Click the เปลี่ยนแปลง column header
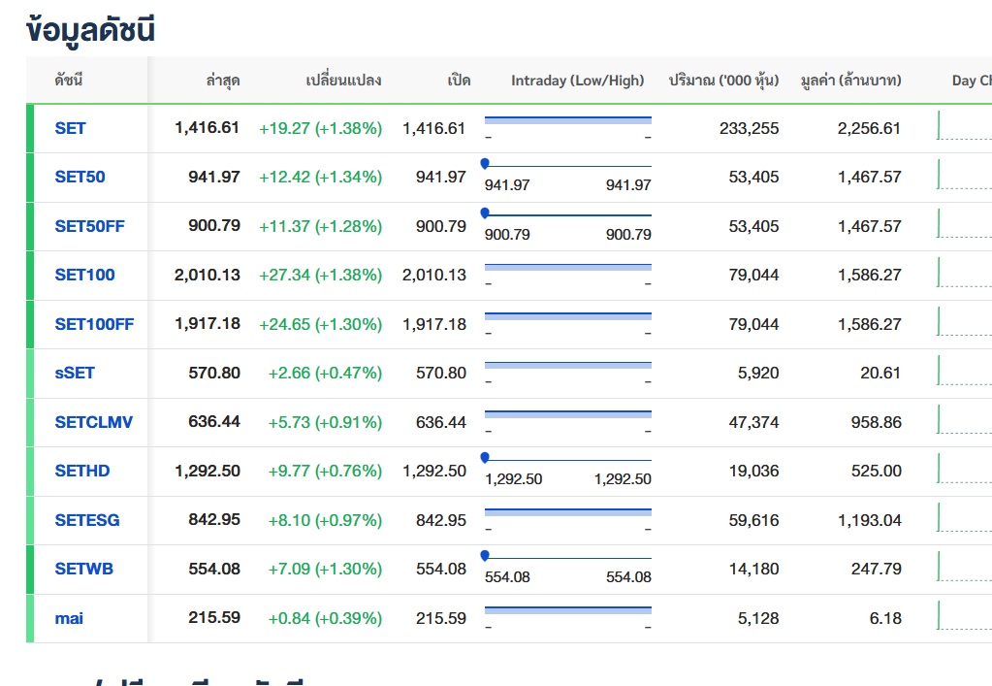992x686 pixels. click(343, 81)
